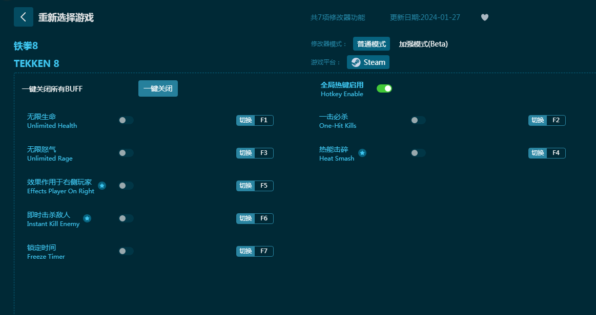The image size is (596, 315).
Task: Click 切换 F3 hotkey button
Action: coord(255,153)
